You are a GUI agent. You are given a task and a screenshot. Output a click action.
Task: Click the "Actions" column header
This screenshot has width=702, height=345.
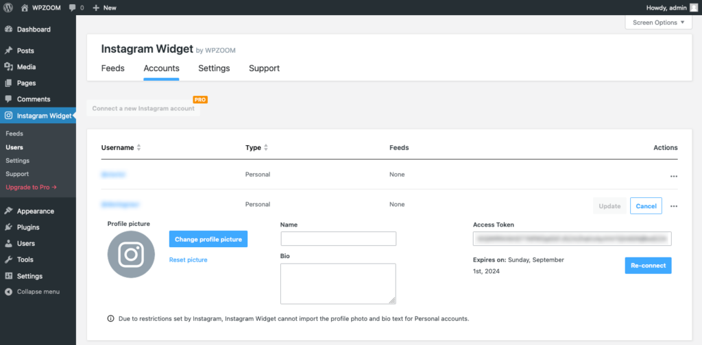[x=666, y=147]
